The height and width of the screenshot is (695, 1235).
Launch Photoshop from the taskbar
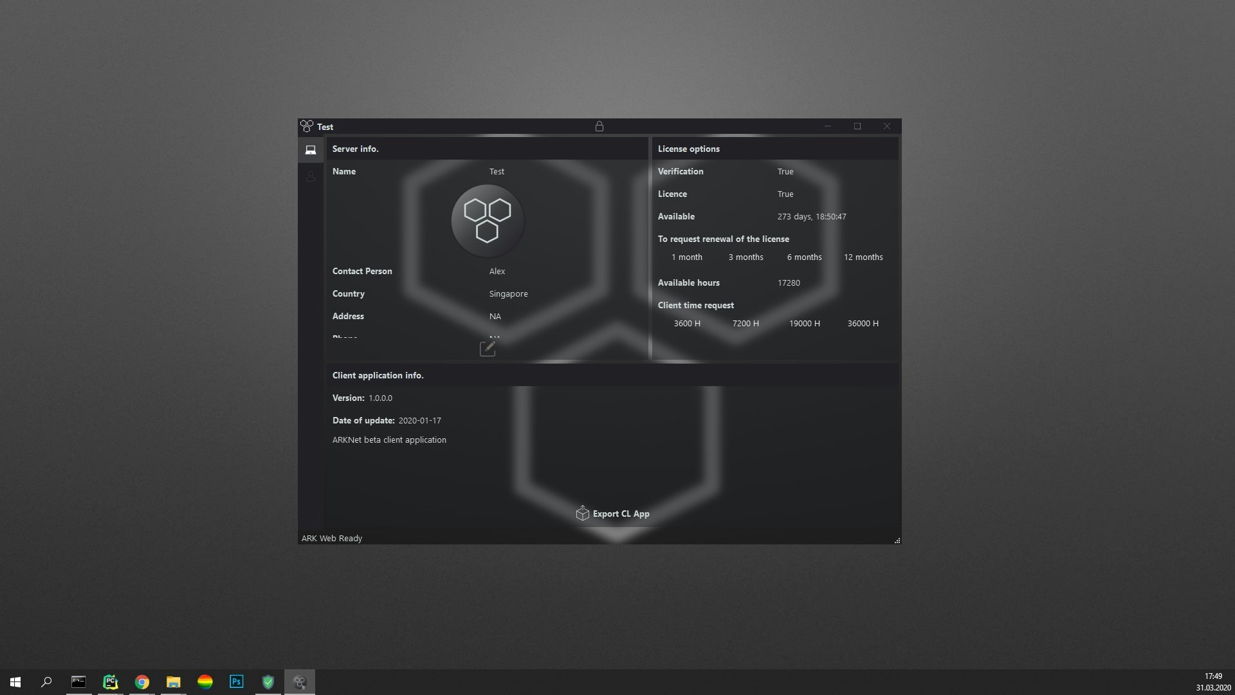pyautogui.click(x=236, y=681)
